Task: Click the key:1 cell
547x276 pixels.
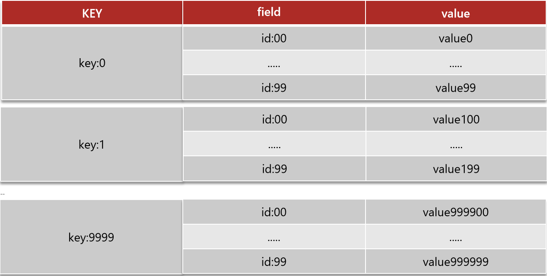Action: coord(92,145)
